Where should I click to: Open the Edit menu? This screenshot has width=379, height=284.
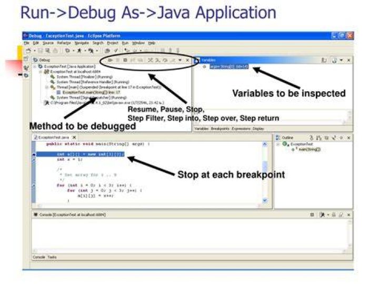[36, 43]
